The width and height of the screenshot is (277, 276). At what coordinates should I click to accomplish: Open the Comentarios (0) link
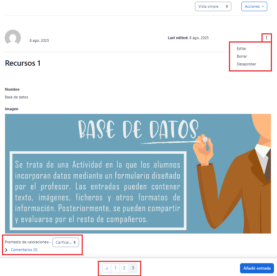24,250
